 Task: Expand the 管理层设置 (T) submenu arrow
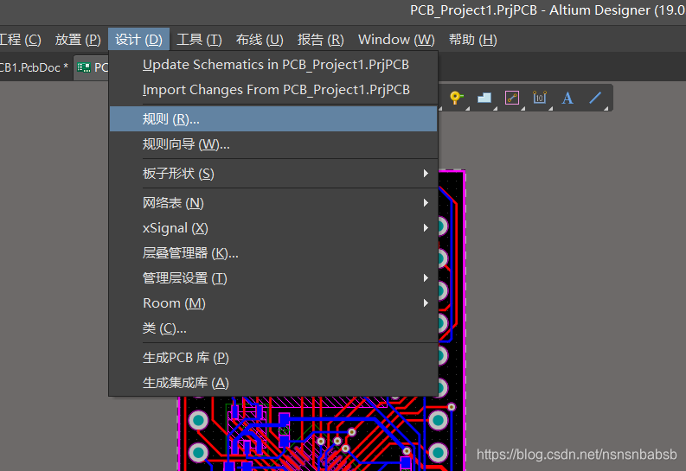(426, 278)
